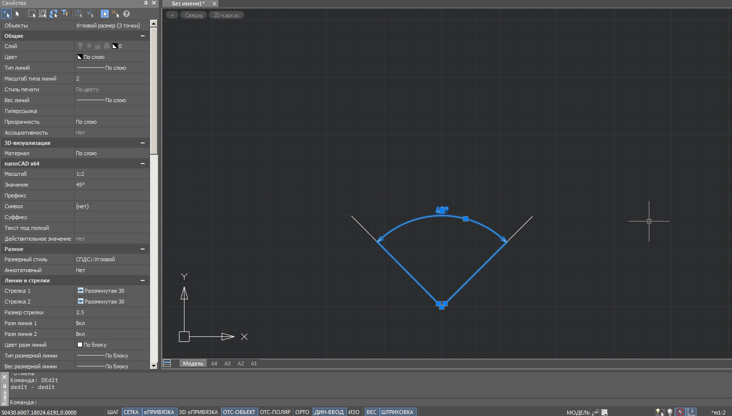Toggle ОТС-ПОЛЯР polar tracking
The height and width of the screenshot is (416, 732).
[x=275, y=412]
